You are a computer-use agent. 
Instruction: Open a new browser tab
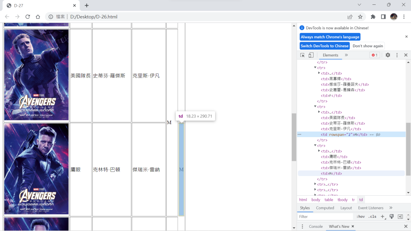pyautogui.click(x=87, y=6)
